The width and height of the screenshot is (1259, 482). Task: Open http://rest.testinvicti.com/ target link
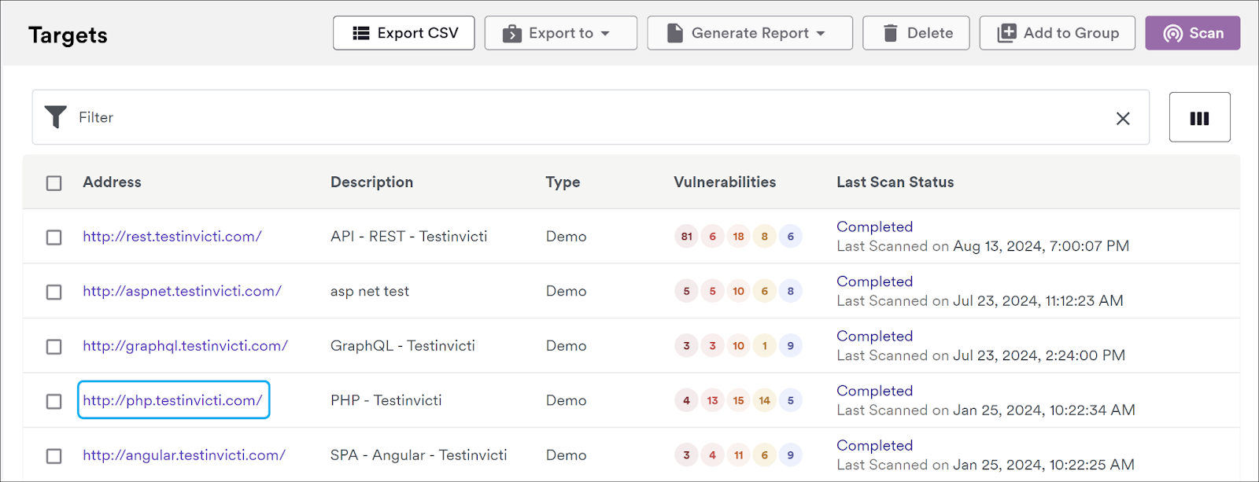pyautogui.click(x=172, y=237)
